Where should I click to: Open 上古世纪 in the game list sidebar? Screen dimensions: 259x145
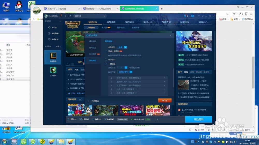[53, 72]
